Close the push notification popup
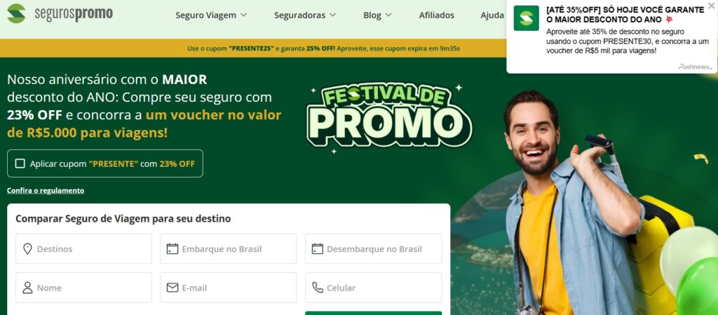This screenshot has height=315, width=718. [711, 6]
